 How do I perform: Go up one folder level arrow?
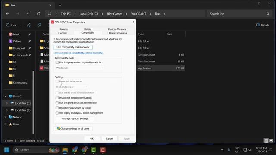click(28, 14)
